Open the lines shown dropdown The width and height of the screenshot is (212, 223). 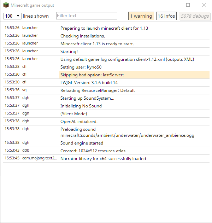click(x=13, y=16)
